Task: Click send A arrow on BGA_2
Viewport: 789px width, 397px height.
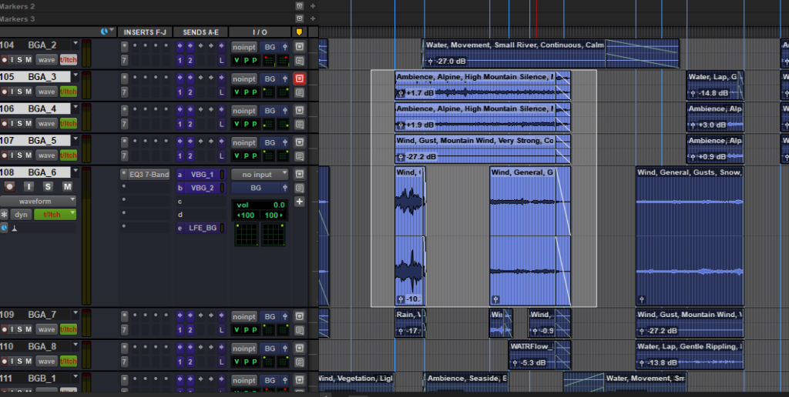Action: (x=180, y=46)
